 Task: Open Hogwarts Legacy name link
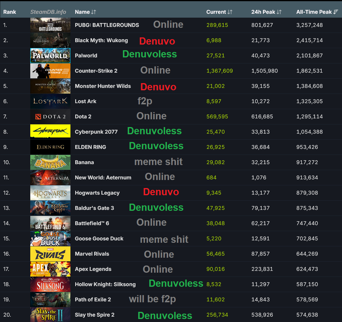point(97,193)
